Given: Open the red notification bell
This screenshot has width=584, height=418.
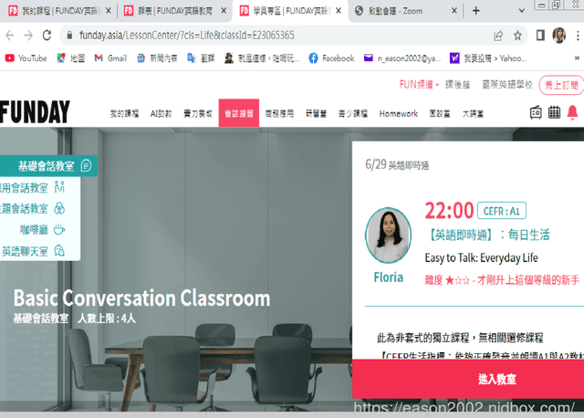Looking at the screenshot, I should pos(572,112).
